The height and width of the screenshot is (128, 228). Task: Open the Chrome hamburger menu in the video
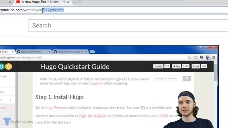(214, 57)
